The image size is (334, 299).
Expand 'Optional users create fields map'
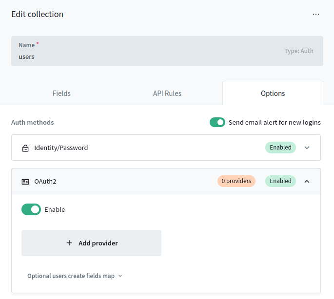pyautogui.click(x=75, y=276)
